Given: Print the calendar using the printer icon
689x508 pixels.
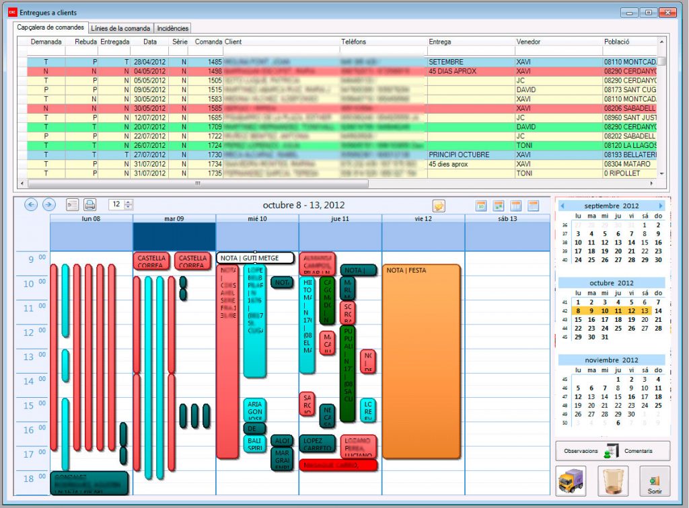Looking at the screenshot, I should click(x=89, y=205).
